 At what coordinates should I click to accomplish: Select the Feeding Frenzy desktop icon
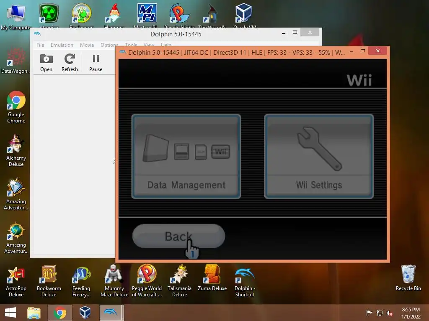(x=81, y=282)
